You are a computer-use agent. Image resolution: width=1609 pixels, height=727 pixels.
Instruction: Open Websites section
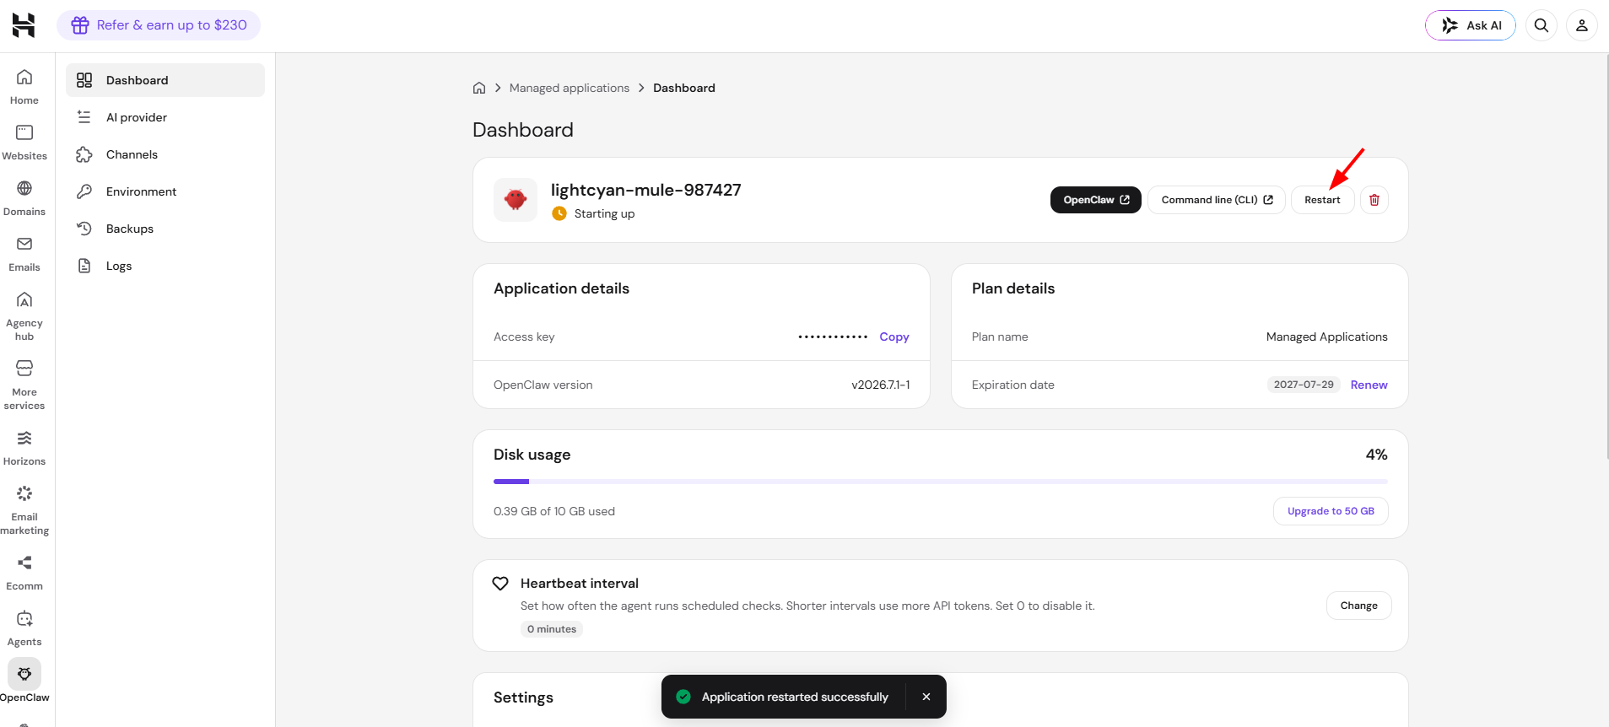pyautogui.click(x=24, y=143)
